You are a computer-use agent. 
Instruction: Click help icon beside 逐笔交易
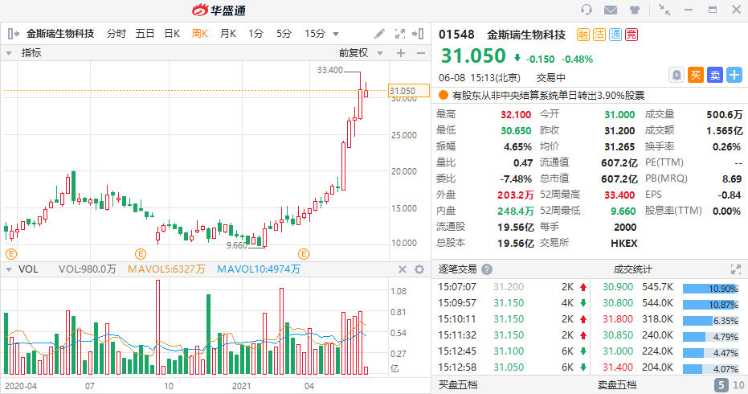[487, 269]
